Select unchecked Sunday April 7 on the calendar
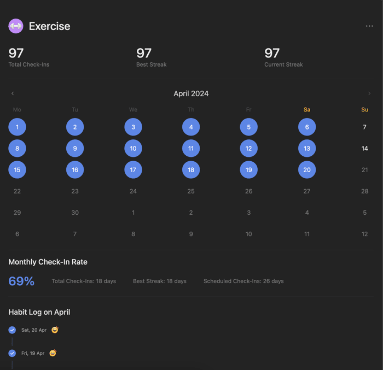Viewport: 383px width, 370px height. click(364, 127)
